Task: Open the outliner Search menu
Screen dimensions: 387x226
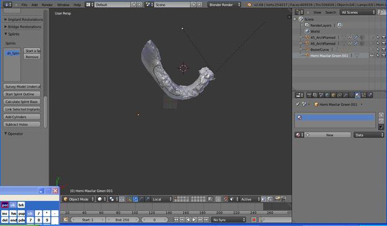Action: 331,12
